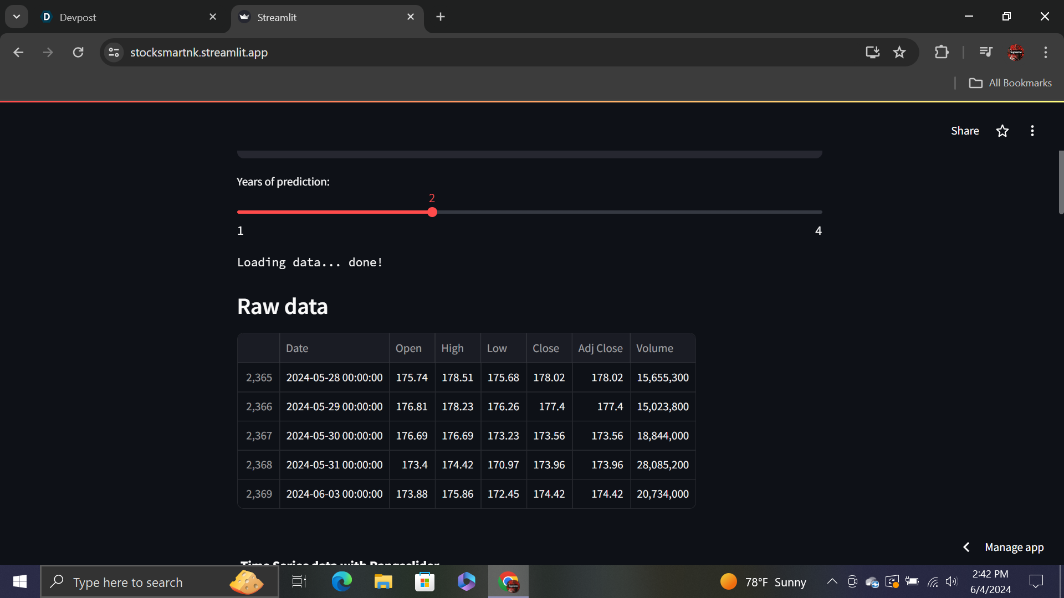This screenshot has height=598, width=1064.
Task: Click the Share button
Action: (x=965, y=131)
